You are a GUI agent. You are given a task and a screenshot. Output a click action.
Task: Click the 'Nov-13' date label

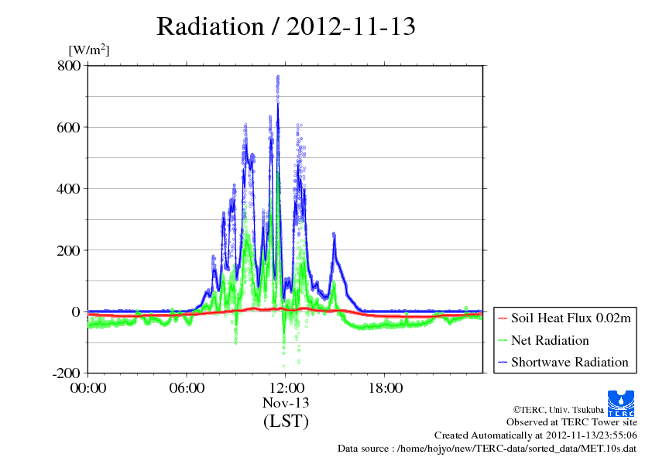coord(286,403)
